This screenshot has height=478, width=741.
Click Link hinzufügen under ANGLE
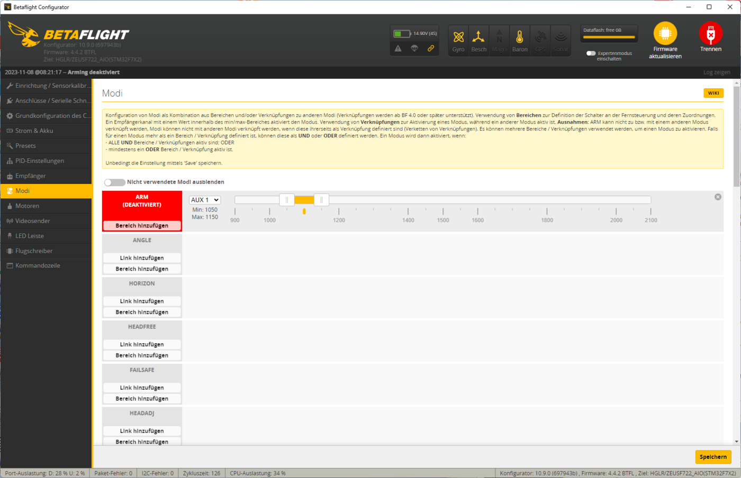[x=142, y=258]
